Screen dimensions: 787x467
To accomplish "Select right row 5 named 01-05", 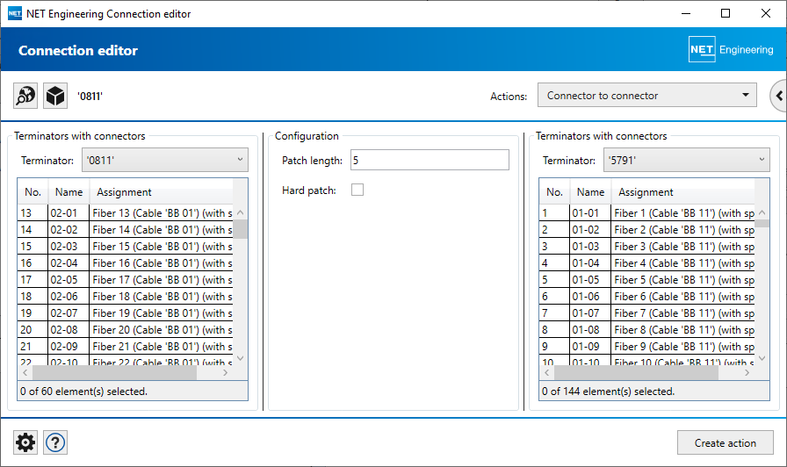I will [x=647, y=279].
